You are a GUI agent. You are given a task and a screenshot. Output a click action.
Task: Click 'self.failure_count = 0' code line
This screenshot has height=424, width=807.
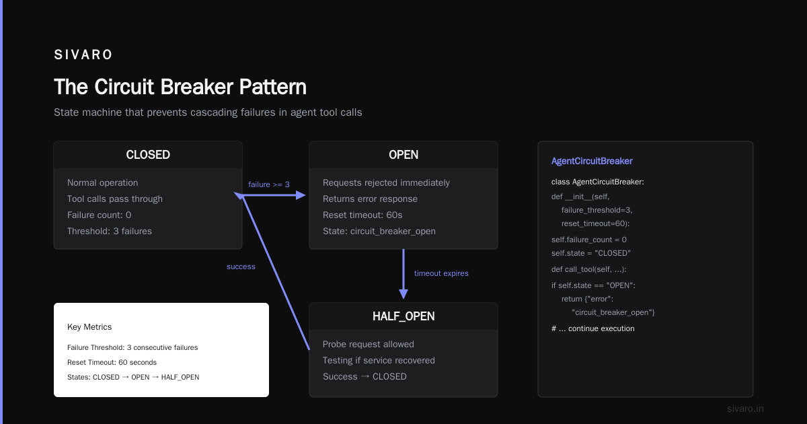tap(589, 240)
